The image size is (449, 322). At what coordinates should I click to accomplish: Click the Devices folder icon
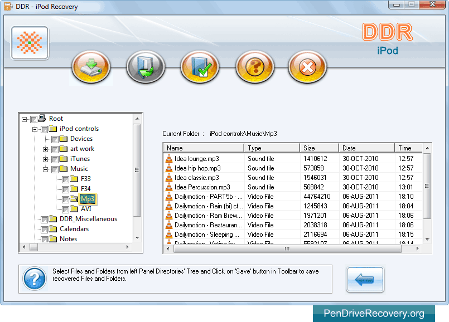pyautogui.click(x=63, y=139)
